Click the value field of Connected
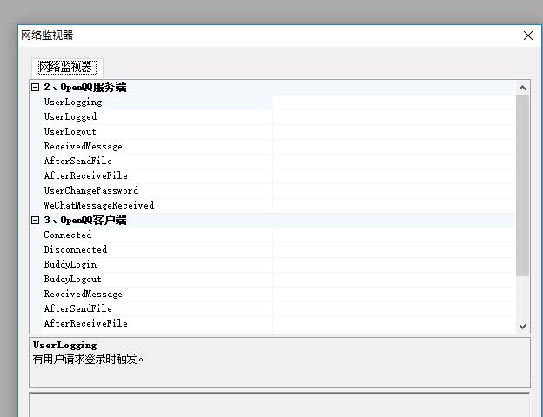 [394, 235]
